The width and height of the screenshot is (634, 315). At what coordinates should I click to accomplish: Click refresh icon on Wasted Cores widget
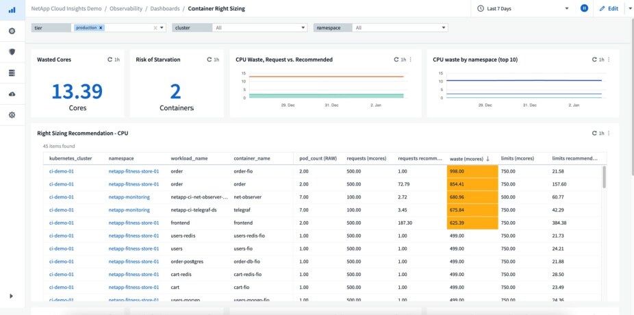[110, 60]
